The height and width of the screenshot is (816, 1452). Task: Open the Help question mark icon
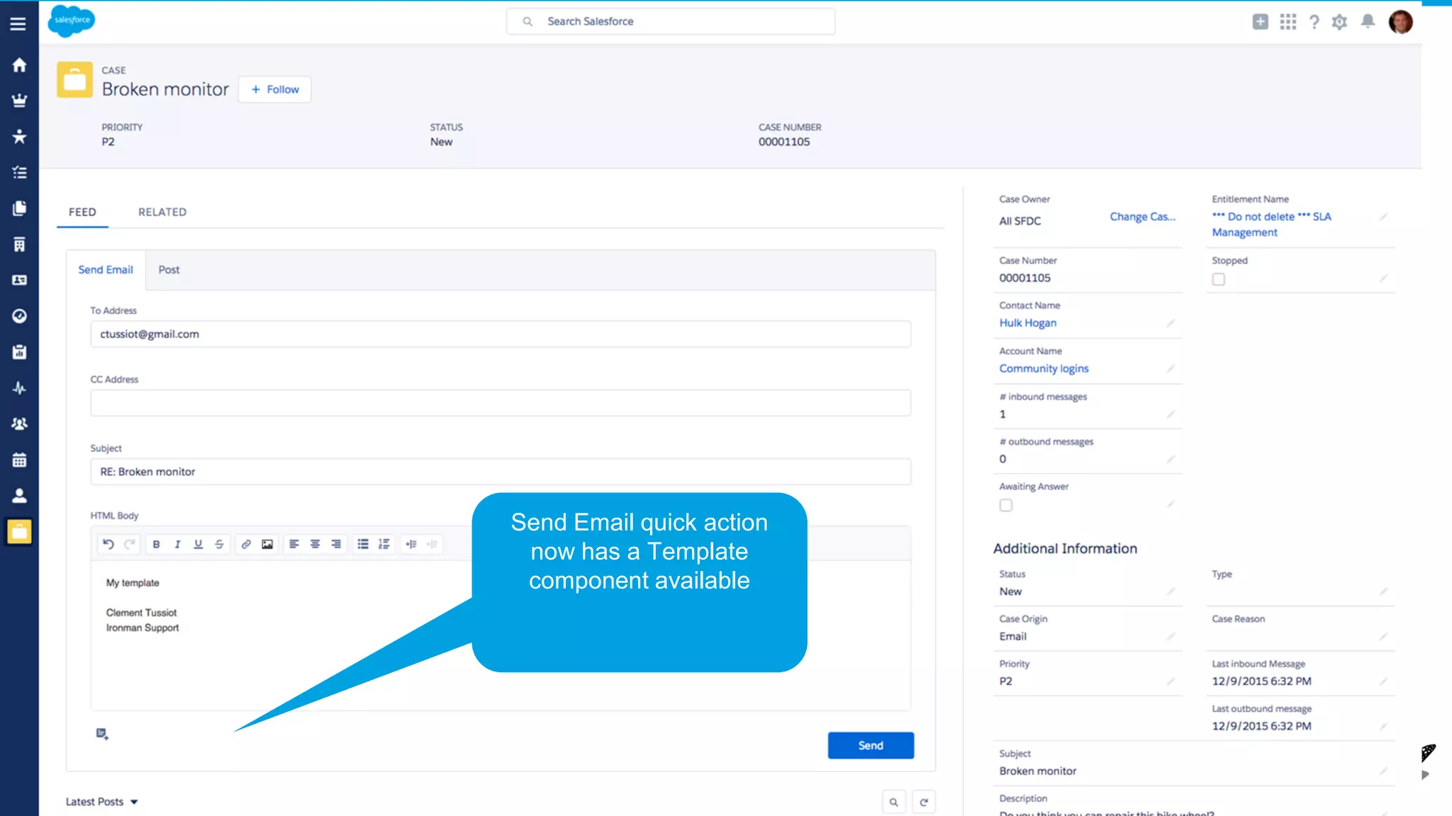click(1314, 22)
